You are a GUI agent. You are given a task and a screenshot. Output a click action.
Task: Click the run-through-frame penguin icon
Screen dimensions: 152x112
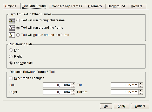point(12,21)
